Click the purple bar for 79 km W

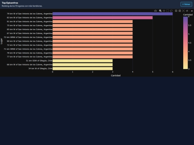point(112,14)
